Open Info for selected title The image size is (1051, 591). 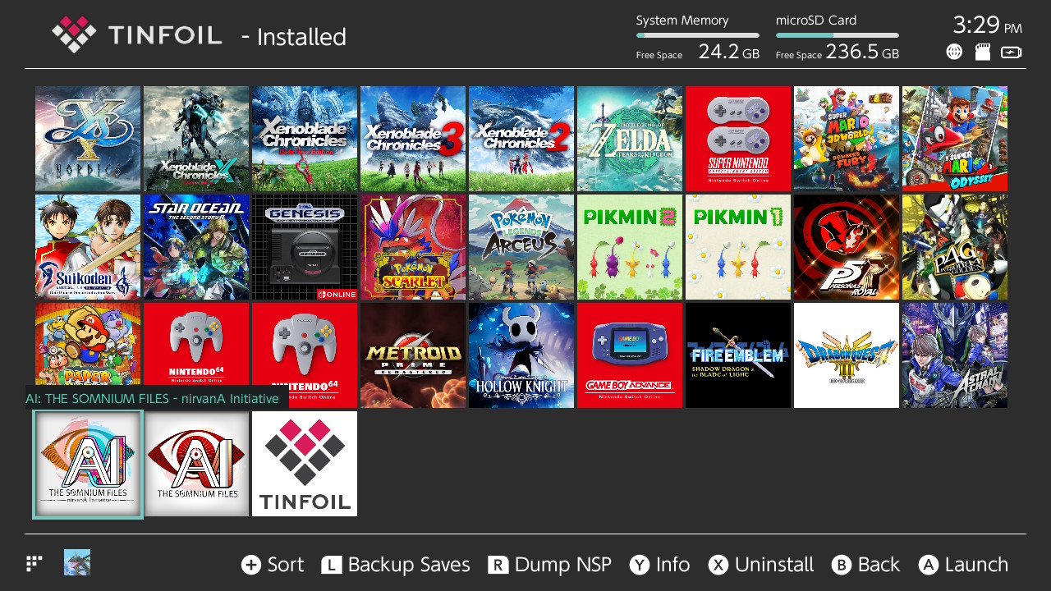point(660,565)
